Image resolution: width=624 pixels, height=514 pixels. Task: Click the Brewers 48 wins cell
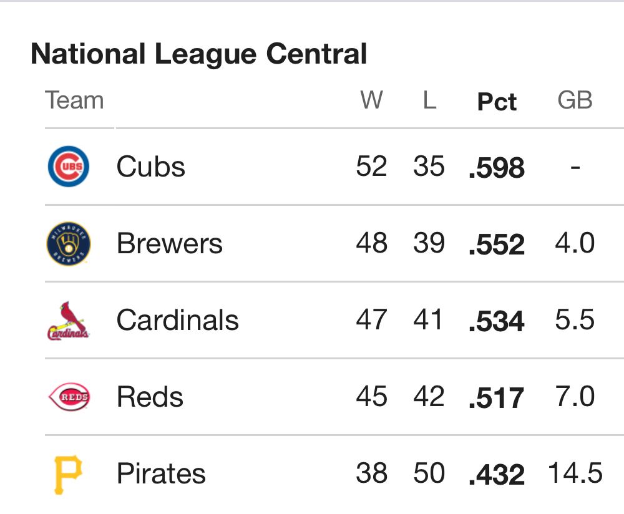pyautogui.click(x=371, y=243)
